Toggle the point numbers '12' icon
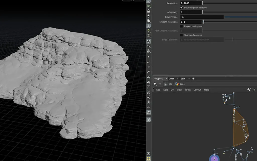Screen dimensions: 257x161 coord(149,72)
